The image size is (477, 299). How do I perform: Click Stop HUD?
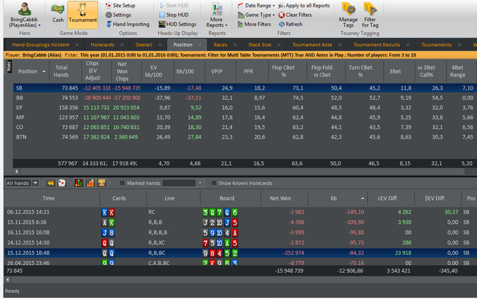click(x=174, y=15)
